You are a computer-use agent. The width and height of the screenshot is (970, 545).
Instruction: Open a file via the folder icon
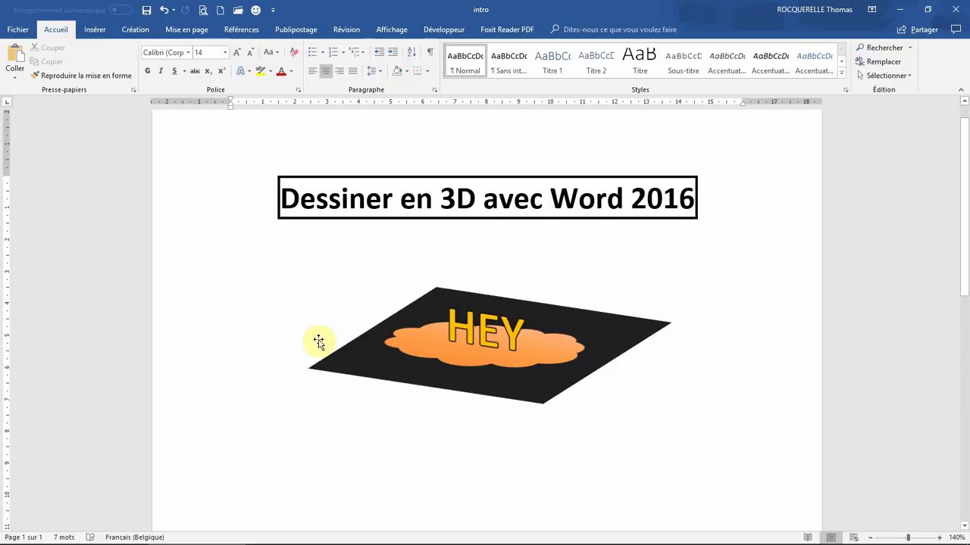(x=238, y=10)
